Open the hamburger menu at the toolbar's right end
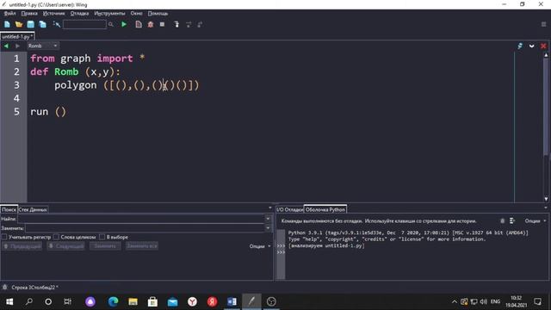This screenshot has height=310, width=551. tap(543, 24)
